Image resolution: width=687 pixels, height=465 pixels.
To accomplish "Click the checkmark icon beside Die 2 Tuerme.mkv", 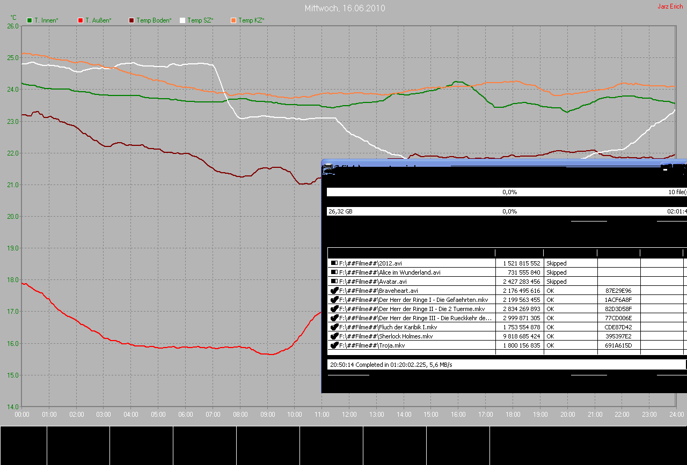I will click(x=334, y=308).
